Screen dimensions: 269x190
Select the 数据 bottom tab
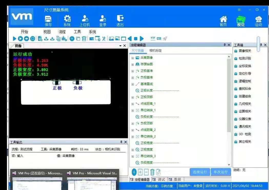point(175,180)
